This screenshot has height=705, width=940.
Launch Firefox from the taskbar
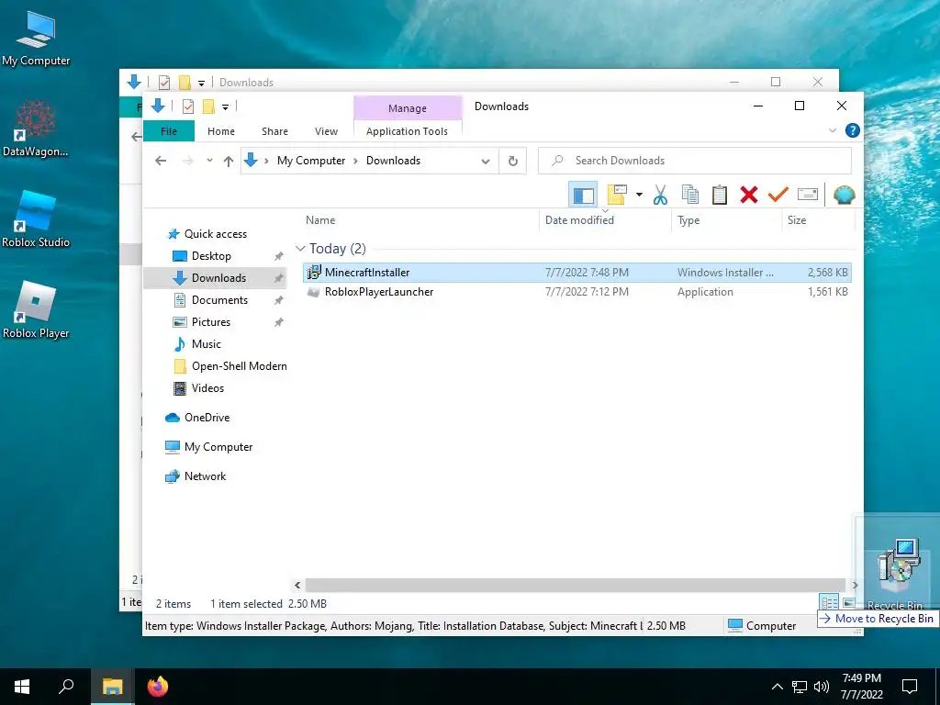(x=158, y=687)
